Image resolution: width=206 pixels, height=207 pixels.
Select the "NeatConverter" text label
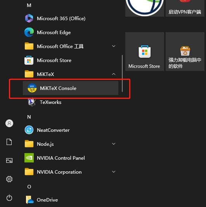pos(53,130)
